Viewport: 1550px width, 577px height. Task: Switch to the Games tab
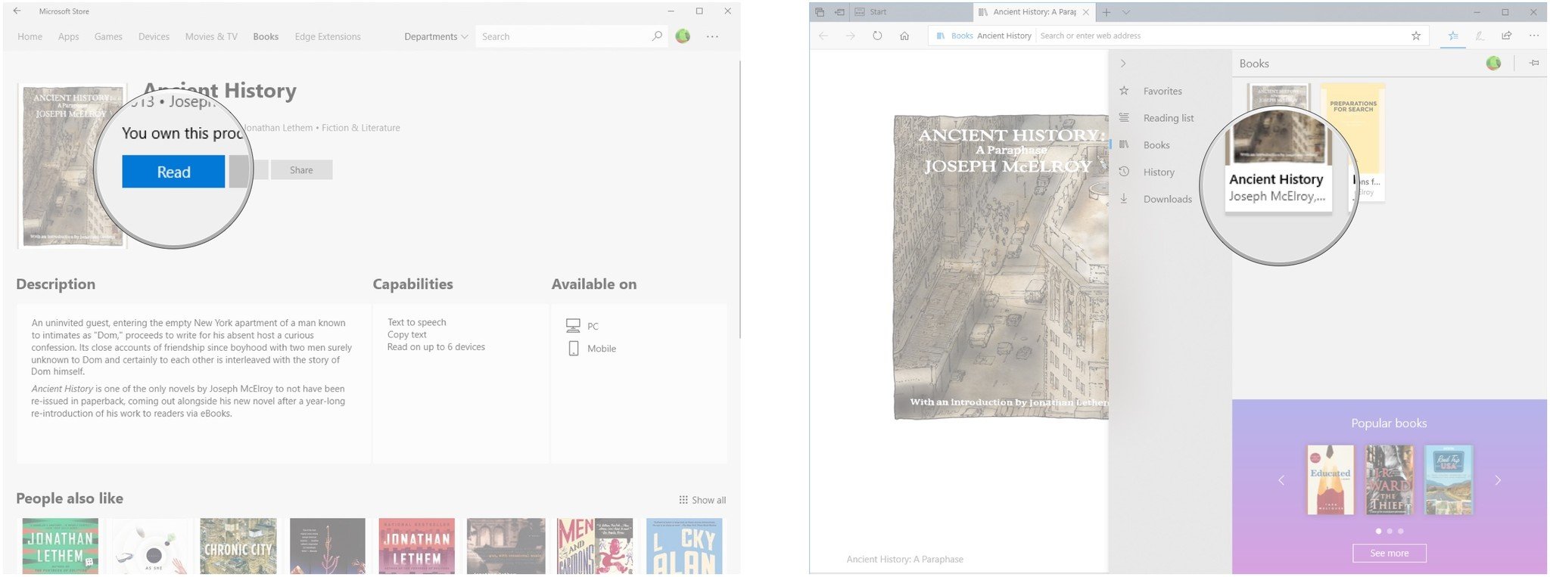coord(108,36)
